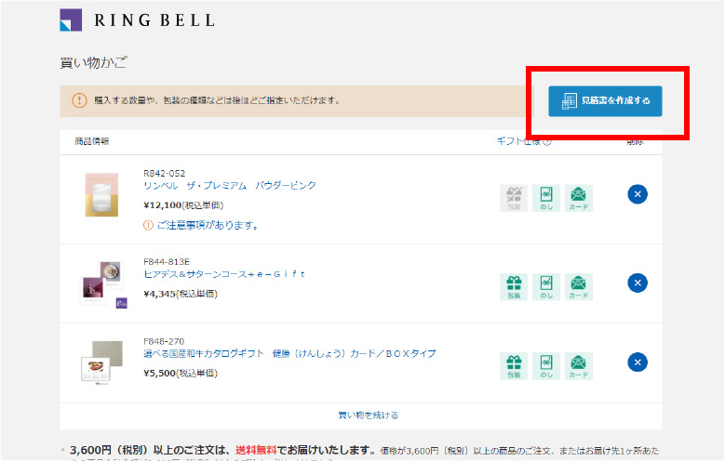Click カード icon for 選べる国産和牛カタログギフト
Image resolution: width=725 pixels, height=461 pixels.
coord(579,366)
